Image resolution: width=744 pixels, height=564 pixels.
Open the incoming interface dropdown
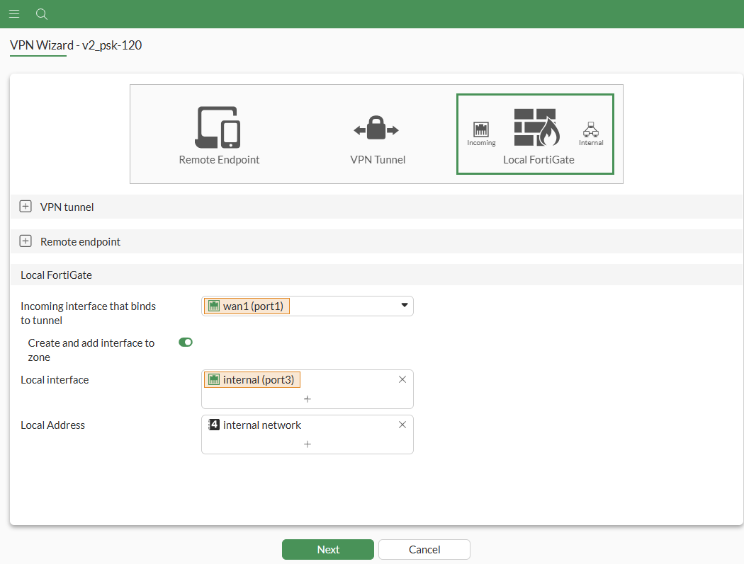point(404,306)
